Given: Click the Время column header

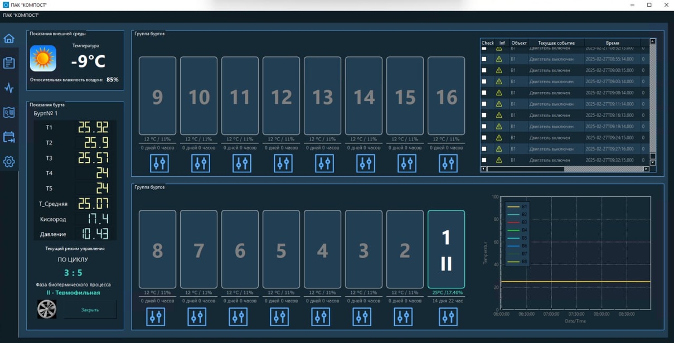Looking at the screenshot, I should (612, 43).
